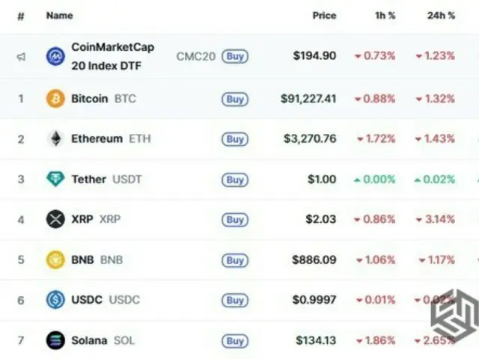Click the Ethereum diamond icon
Image resolution: width=479 pixels, height=359 pixels.
(55, 138)
